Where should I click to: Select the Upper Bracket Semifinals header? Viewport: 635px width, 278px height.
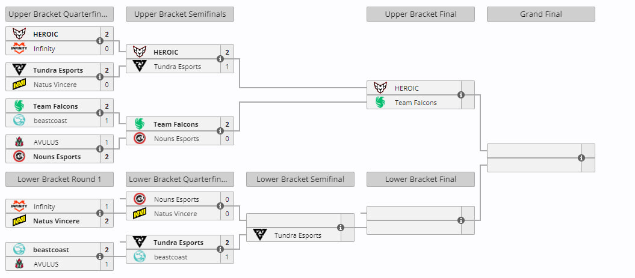[180, 14]
